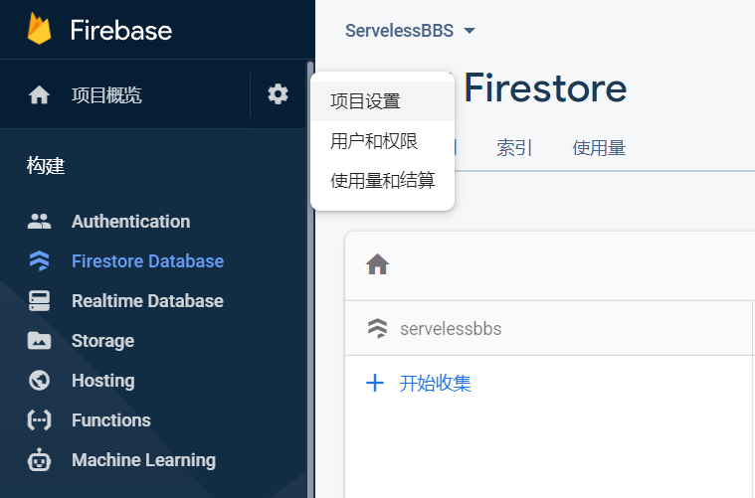Open 项目概览 in the sidebar

(x=106, y=95)
